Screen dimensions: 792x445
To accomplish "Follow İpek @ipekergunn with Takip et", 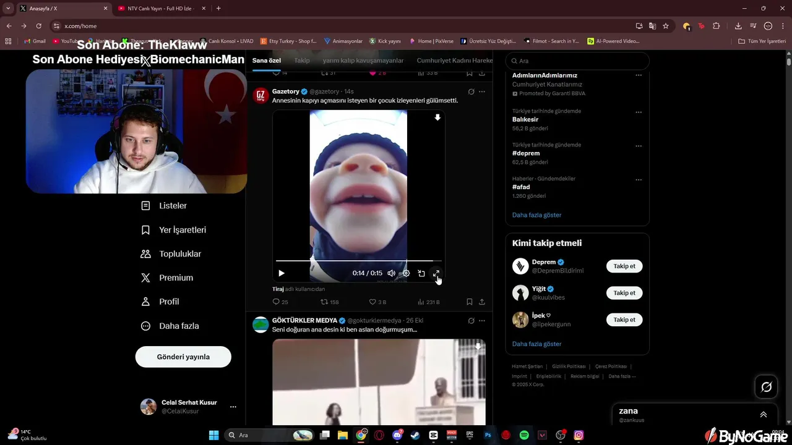I will 624,320.
